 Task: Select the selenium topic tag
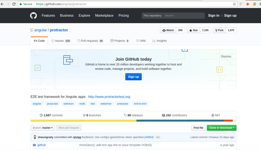[68, 104]
